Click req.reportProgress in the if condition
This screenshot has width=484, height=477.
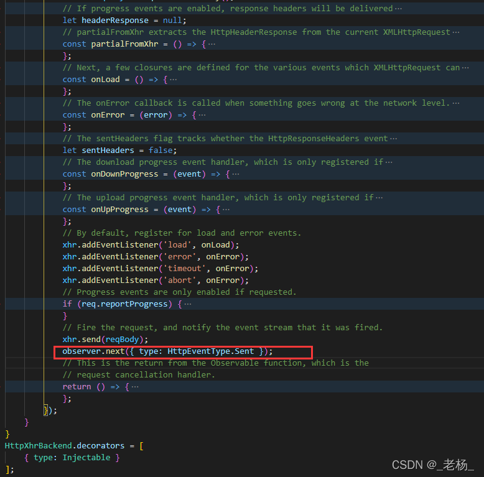124,304
